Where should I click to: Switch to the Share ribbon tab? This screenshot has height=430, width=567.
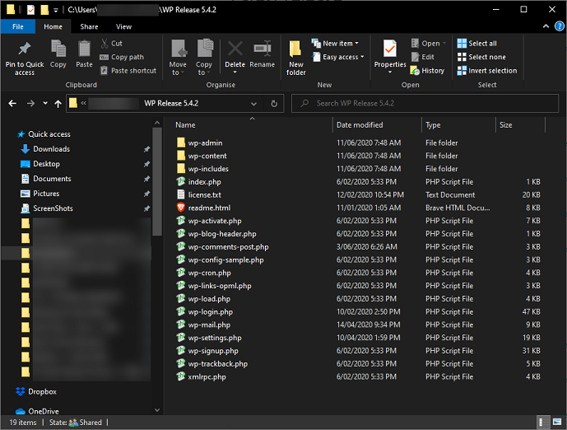coord(89,26)
